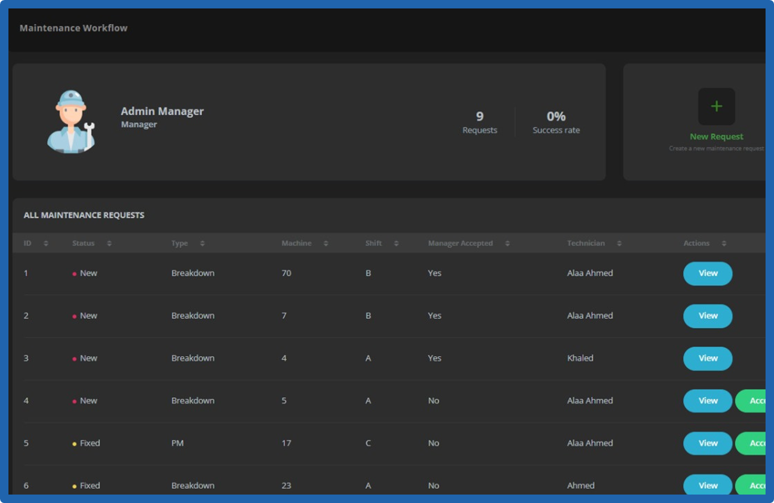Click the Actions column sort arrows
This screenshot has width=774, height=503.
tap(724, 244)
